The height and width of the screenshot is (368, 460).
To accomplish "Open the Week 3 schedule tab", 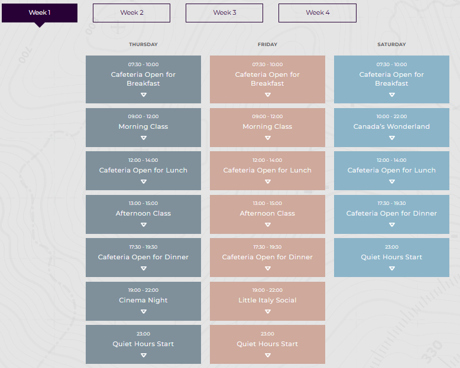I will 224,13.
